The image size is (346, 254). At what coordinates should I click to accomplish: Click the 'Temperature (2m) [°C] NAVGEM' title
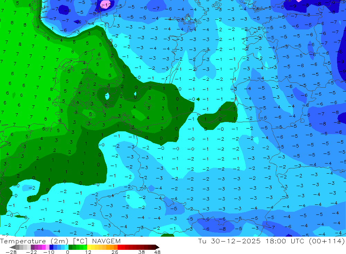click(x=60, y=241)
